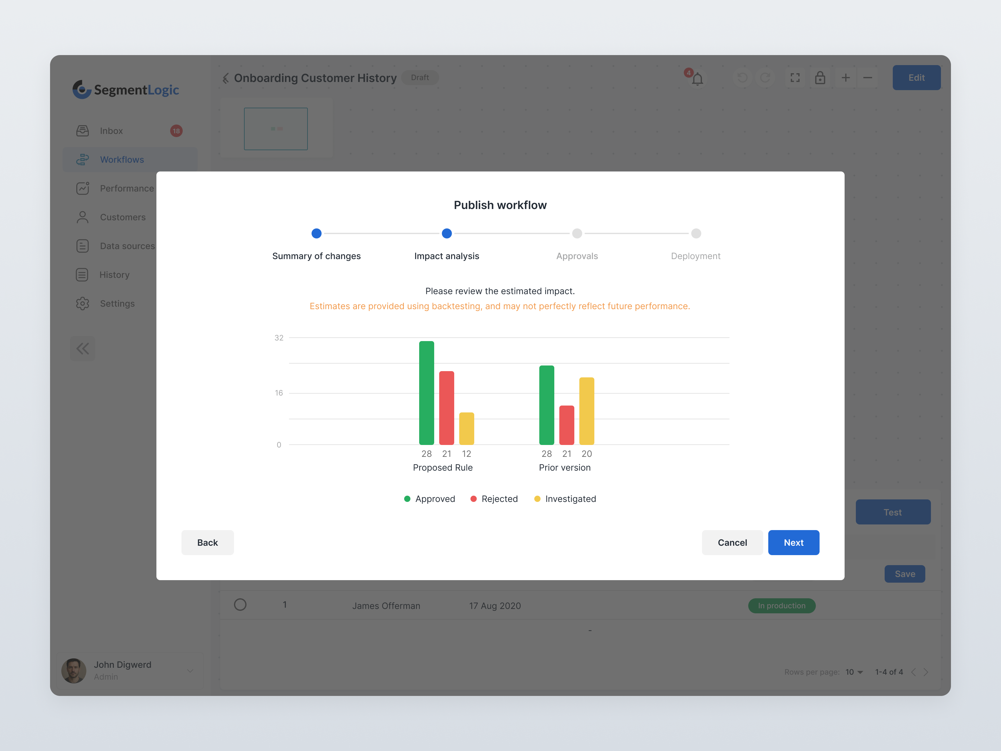Click the History list icon
This screenshot has width=1001, height=751.
click(82, 275)
